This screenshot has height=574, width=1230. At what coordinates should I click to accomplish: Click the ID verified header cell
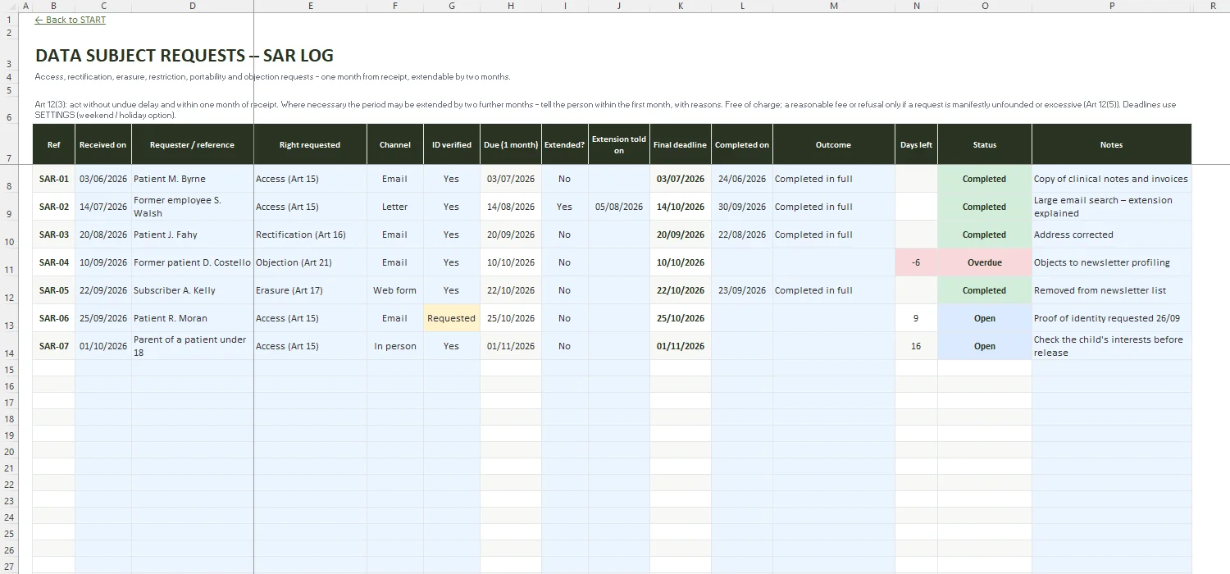tap(451, 144)
